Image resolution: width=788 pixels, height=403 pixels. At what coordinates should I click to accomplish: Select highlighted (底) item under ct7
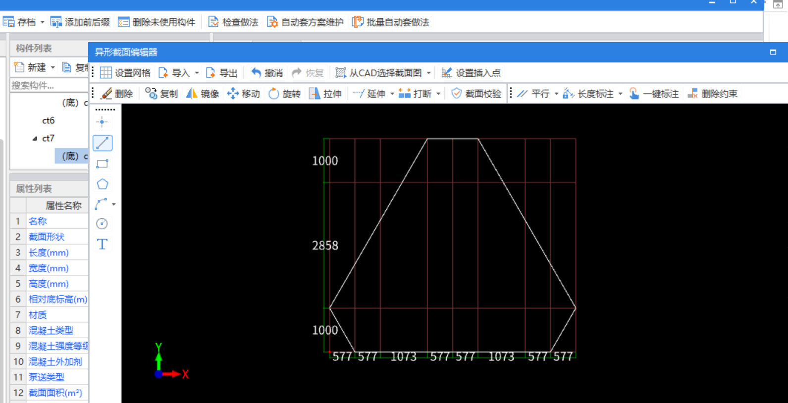(72, 156)
